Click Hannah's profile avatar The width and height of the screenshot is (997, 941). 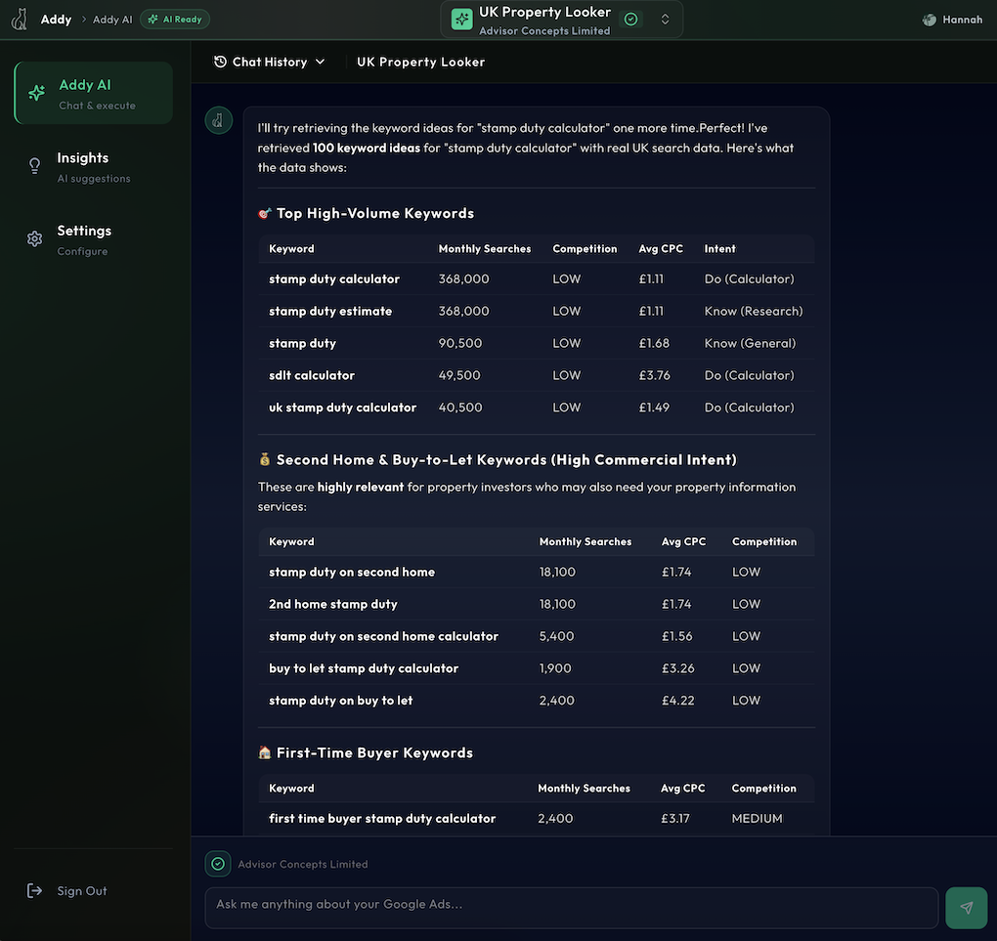point(930,20)
